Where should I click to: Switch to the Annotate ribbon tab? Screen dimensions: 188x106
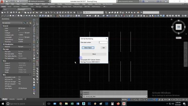point(16,6)
